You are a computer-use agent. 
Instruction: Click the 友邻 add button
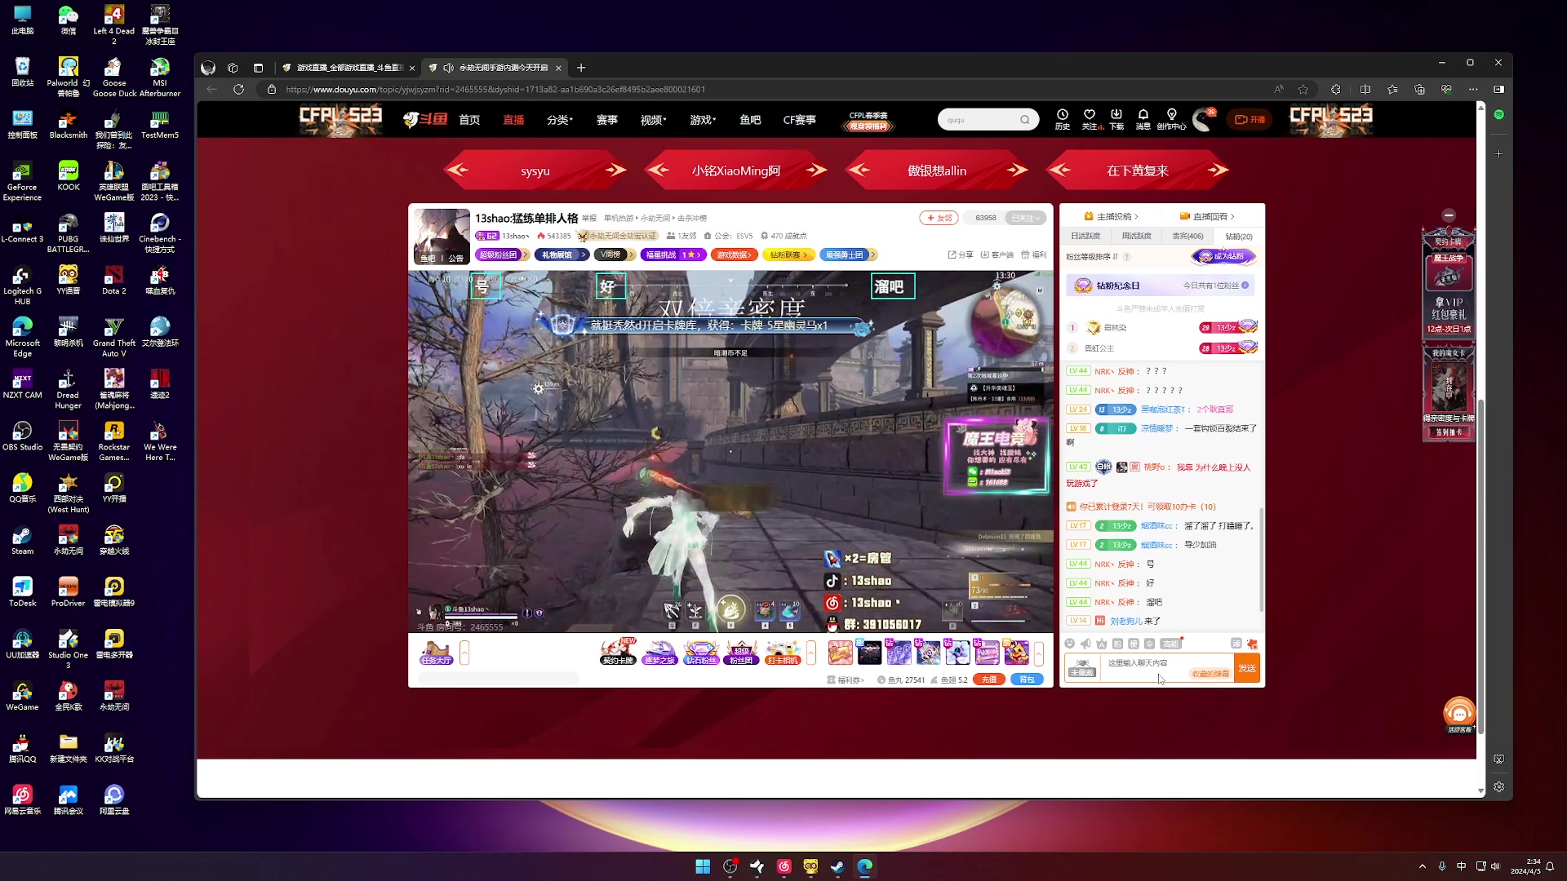click(x=939, y=218)
